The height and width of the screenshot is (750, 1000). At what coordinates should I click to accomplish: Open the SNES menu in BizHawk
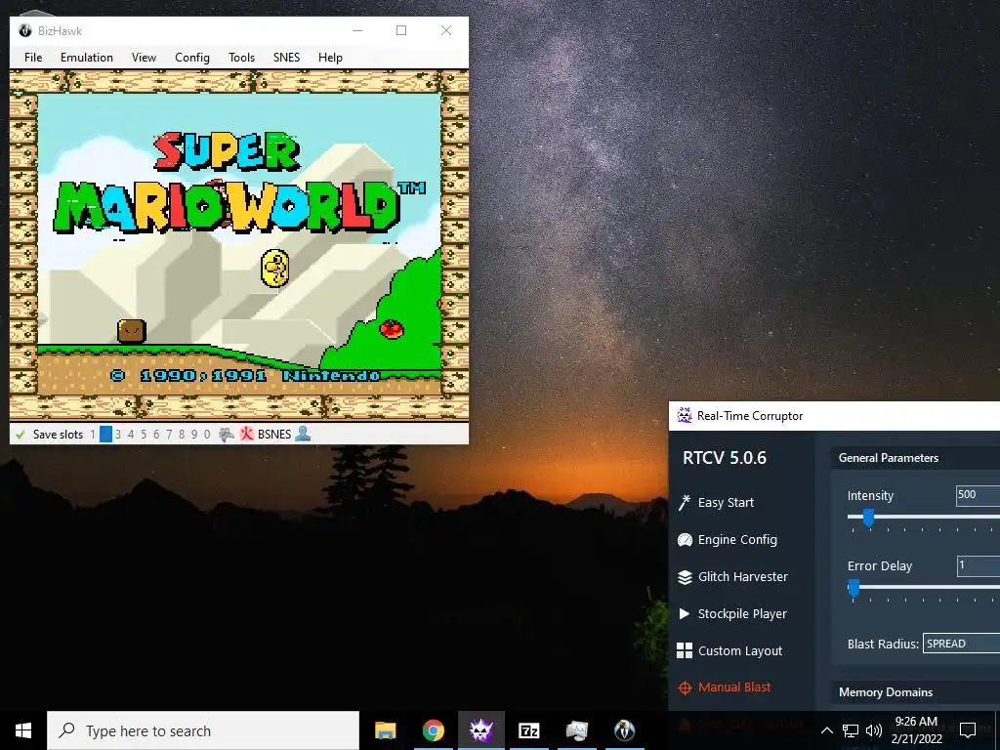tap(286, 58)
